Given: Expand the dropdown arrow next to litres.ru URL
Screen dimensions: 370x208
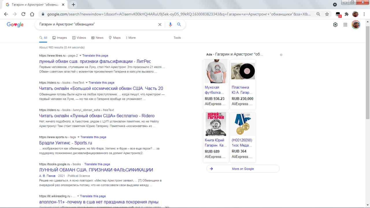Looking at the screenshot, I should (x=80, y=56).
